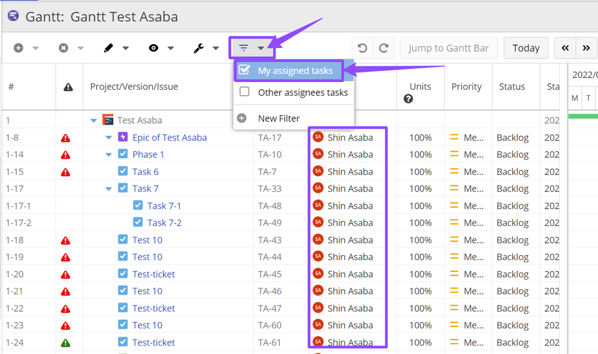Click the red warning icon on row 1-8
Viewport: 598px width, 354px height.
[x=66, y=138]
